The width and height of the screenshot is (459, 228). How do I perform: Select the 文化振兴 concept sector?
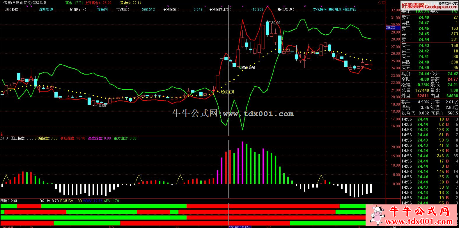tap(320, 10)
